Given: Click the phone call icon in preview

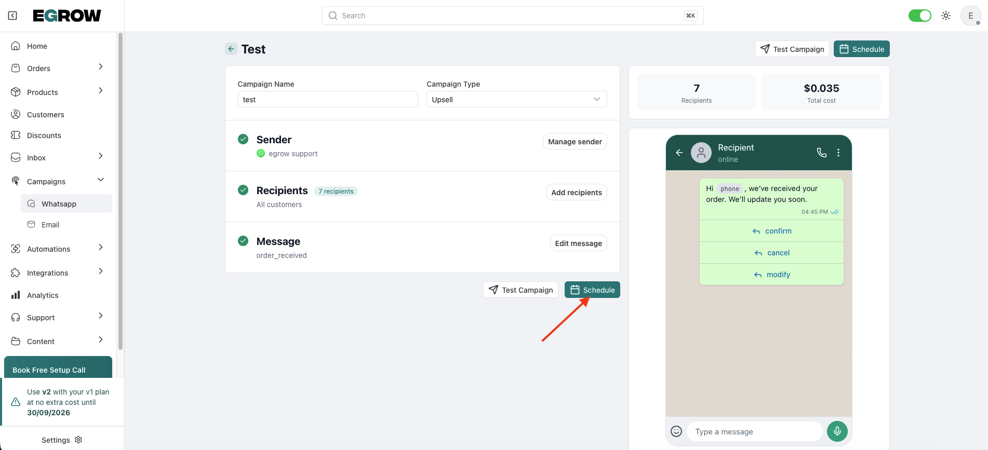Looking at the screenshot, I should [x=821, y=153].
